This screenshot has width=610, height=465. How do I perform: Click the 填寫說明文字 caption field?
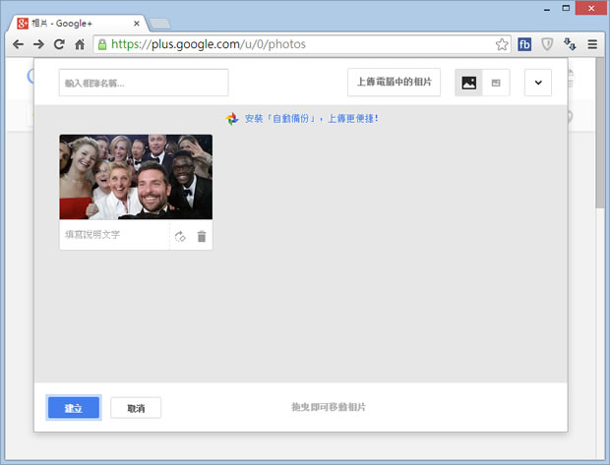pos(114,235)
